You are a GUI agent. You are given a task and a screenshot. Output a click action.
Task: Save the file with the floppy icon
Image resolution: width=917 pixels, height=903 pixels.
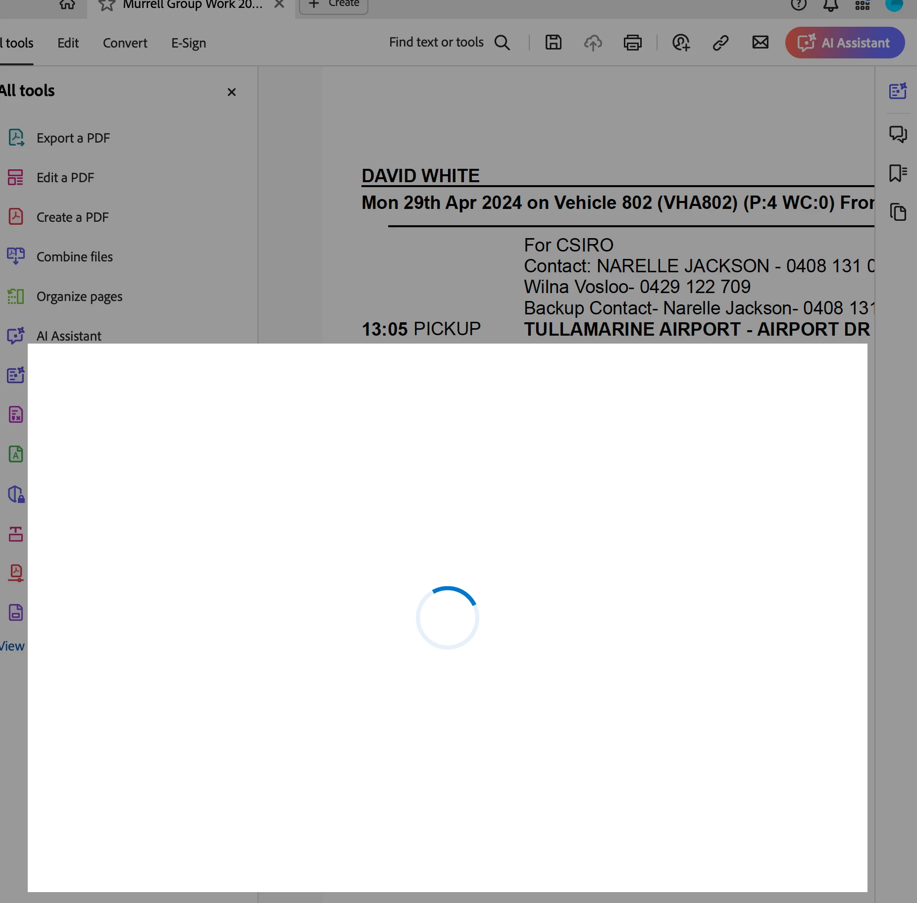[x=554, y=43]
